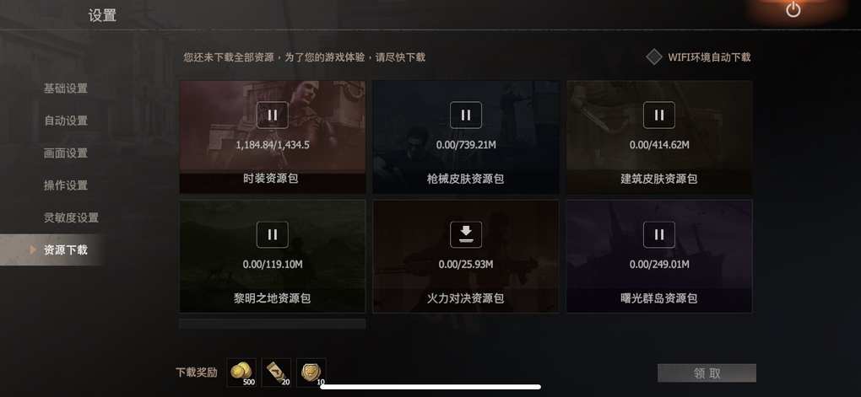Pause the 枪械皮肤资源包 download

[x=466, y=115]
